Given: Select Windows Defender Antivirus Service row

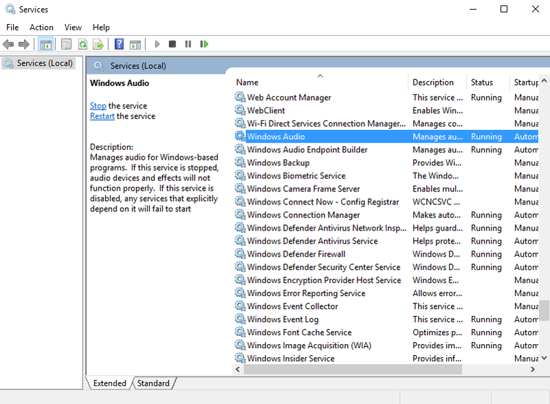Looking at the screenshot, I should pos(386,241).
